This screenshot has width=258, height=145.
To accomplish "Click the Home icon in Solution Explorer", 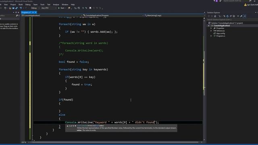I will pyautogui.click(x=215, y=16).
